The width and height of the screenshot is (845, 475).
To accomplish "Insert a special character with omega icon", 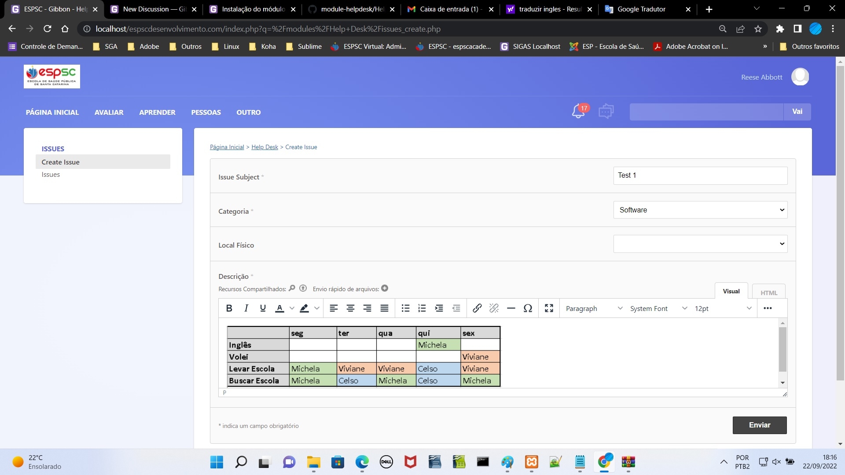I will [528, 308].
